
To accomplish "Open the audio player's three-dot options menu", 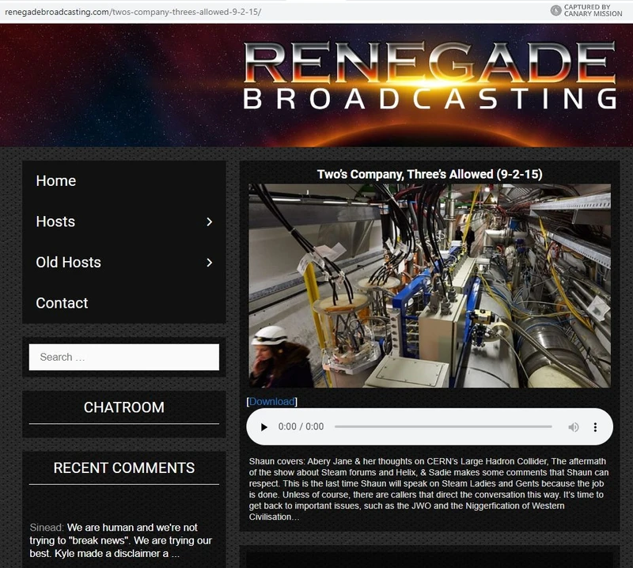I will tap(596, 426).
